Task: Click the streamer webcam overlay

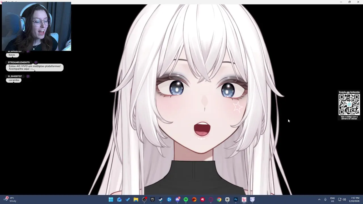Action: [36, 26]
